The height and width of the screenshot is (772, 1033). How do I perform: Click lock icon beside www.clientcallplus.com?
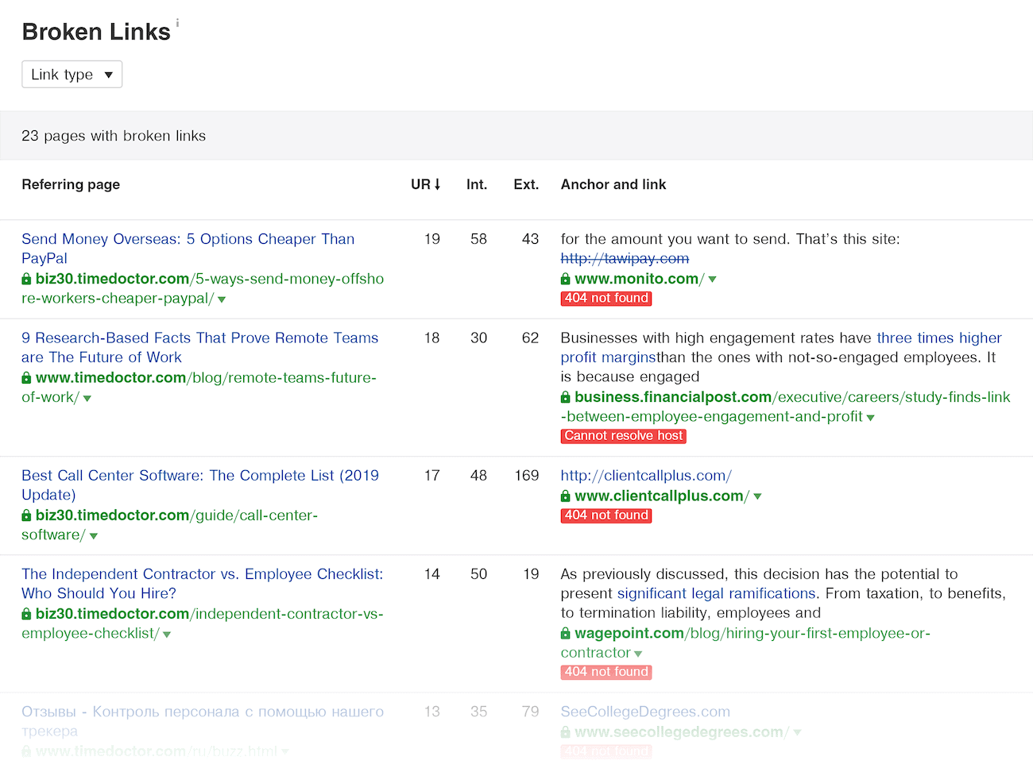[x=566, y=496]
